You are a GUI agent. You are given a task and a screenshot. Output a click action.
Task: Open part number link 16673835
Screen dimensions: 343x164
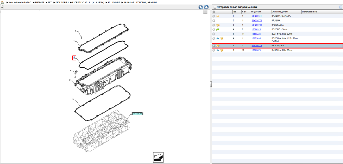click(256, 38)
